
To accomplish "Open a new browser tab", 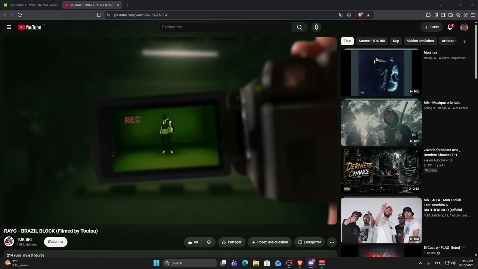I will click(127, 5).
